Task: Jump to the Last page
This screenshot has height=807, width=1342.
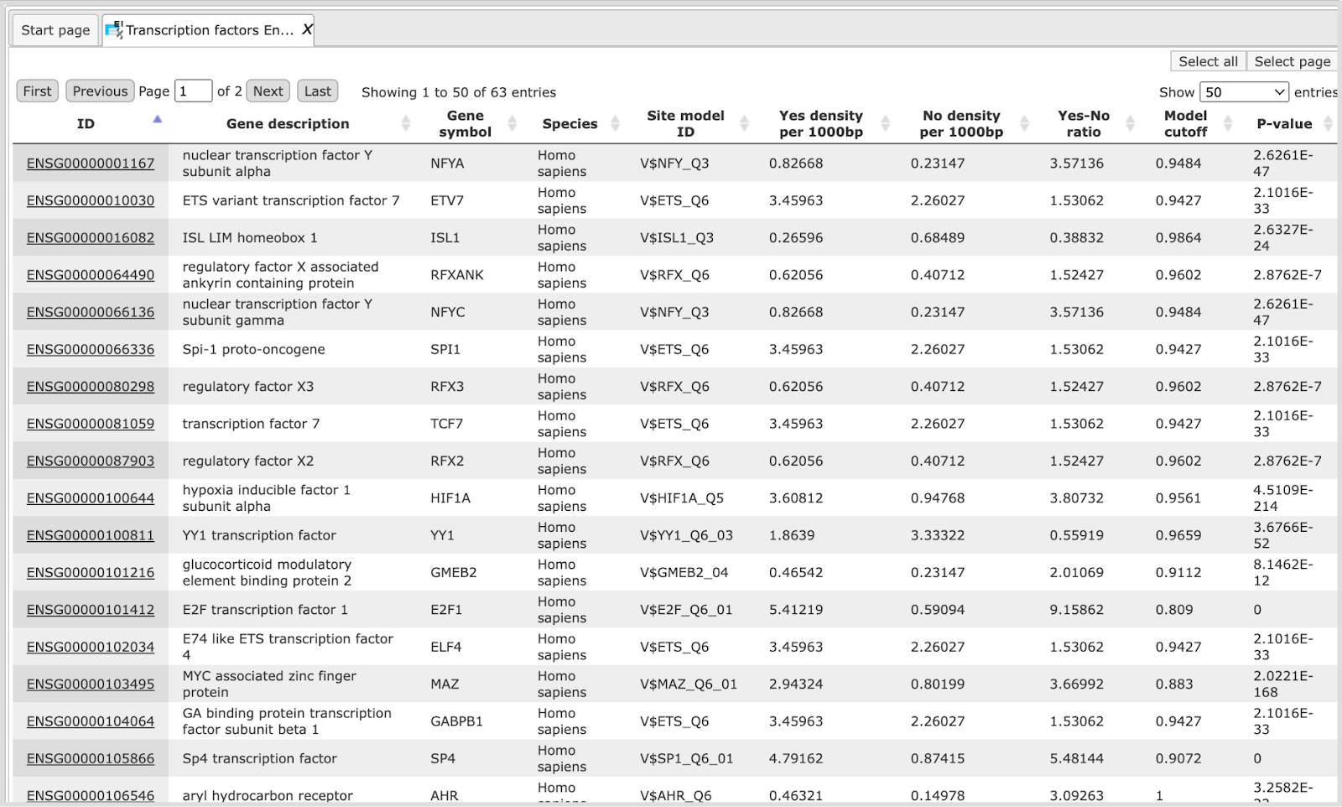Action: tap(318, 91)
